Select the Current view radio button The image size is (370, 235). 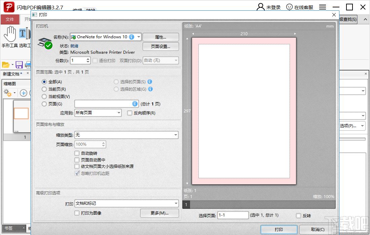click(x=44, y=97)
